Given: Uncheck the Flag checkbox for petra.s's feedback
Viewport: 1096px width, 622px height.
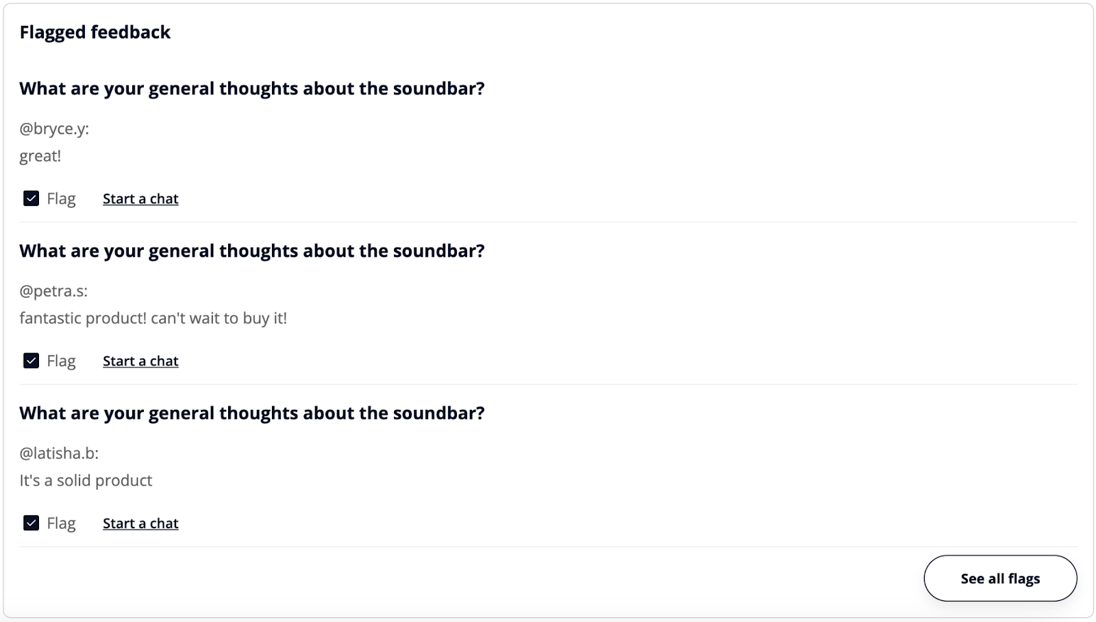Looking at the screenshot, I should [31, 361].
